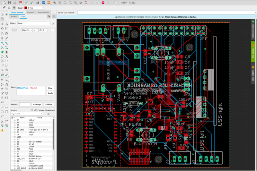Select the Polygon tool
The height and width of the screenshot is (171, 257).
tap(2, 56)
